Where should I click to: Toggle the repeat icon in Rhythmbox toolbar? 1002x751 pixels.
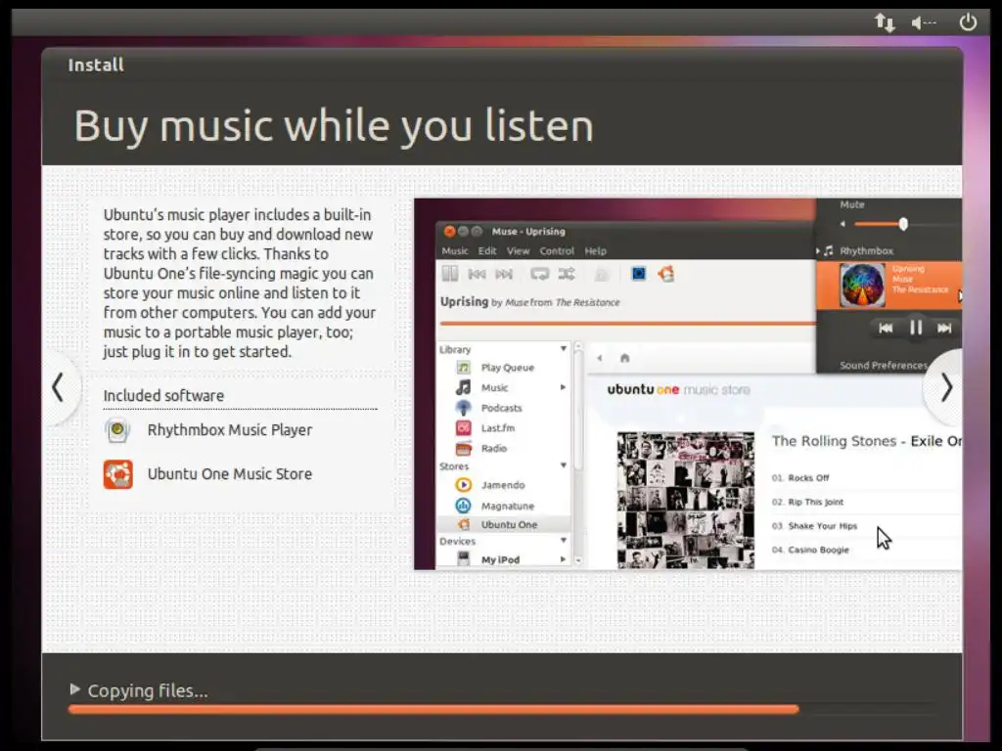point(539,275)
